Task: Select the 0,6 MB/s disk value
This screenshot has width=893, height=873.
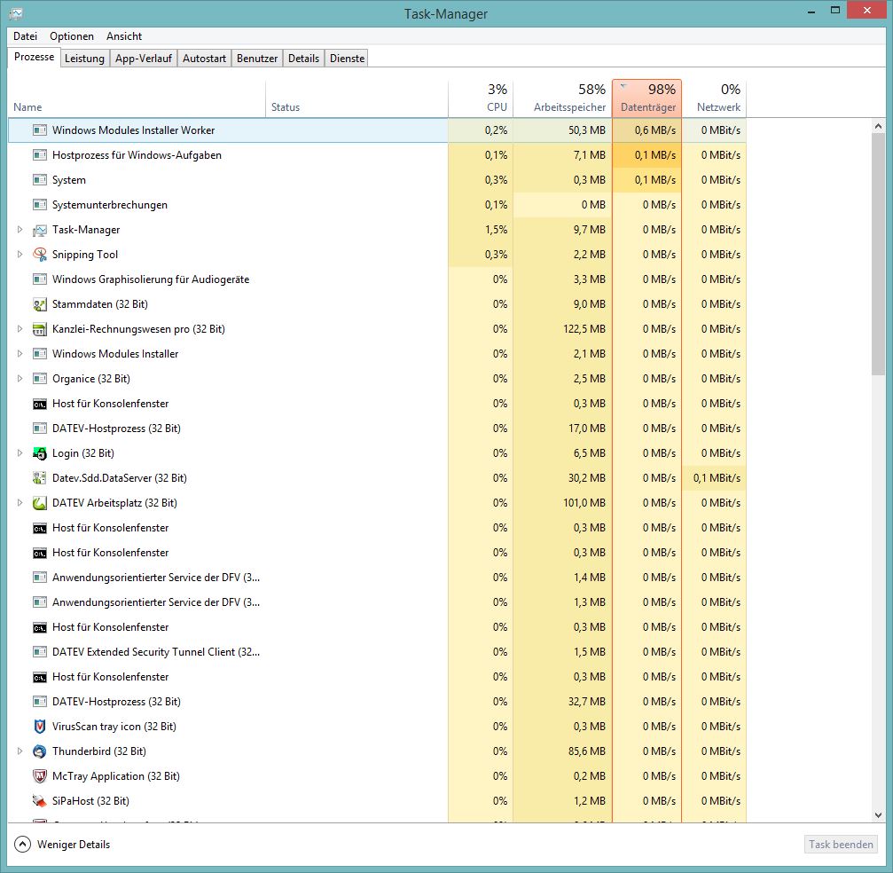Action: coord(655,130)
